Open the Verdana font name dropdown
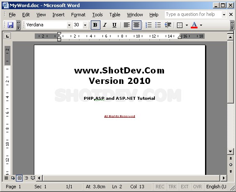 [x=69, y=25]
